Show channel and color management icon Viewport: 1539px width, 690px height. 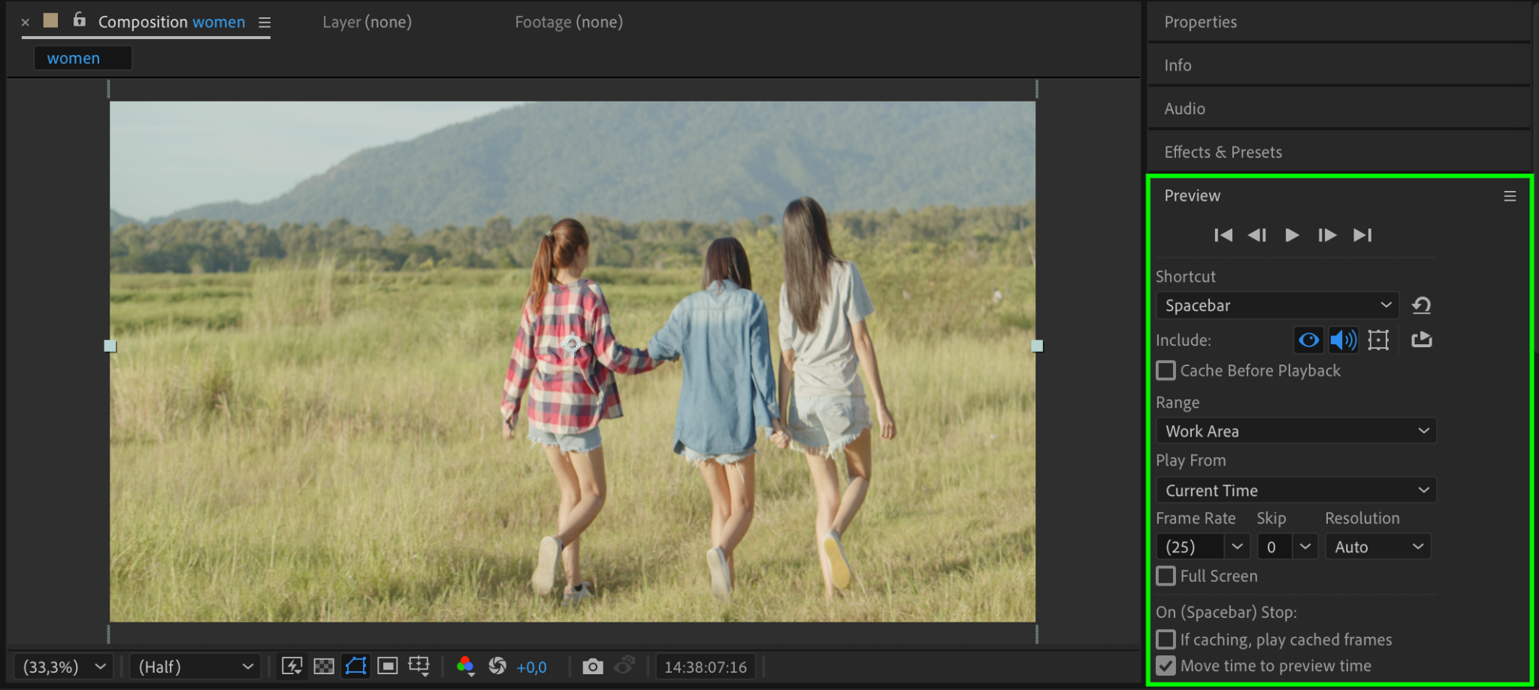[x=466, y=667]
